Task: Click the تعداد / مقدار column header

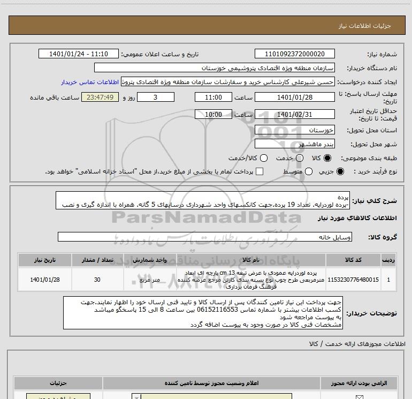Action: click(97, 260)
